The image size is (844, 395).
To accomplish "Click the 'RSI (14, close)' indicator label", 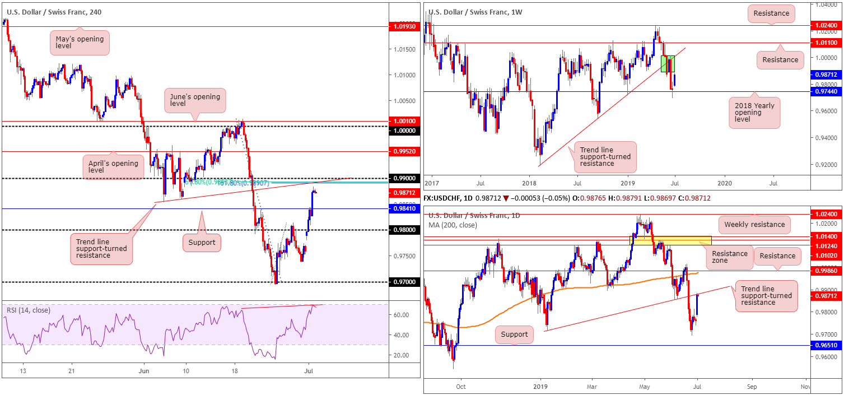I will [x=28, y=310].
